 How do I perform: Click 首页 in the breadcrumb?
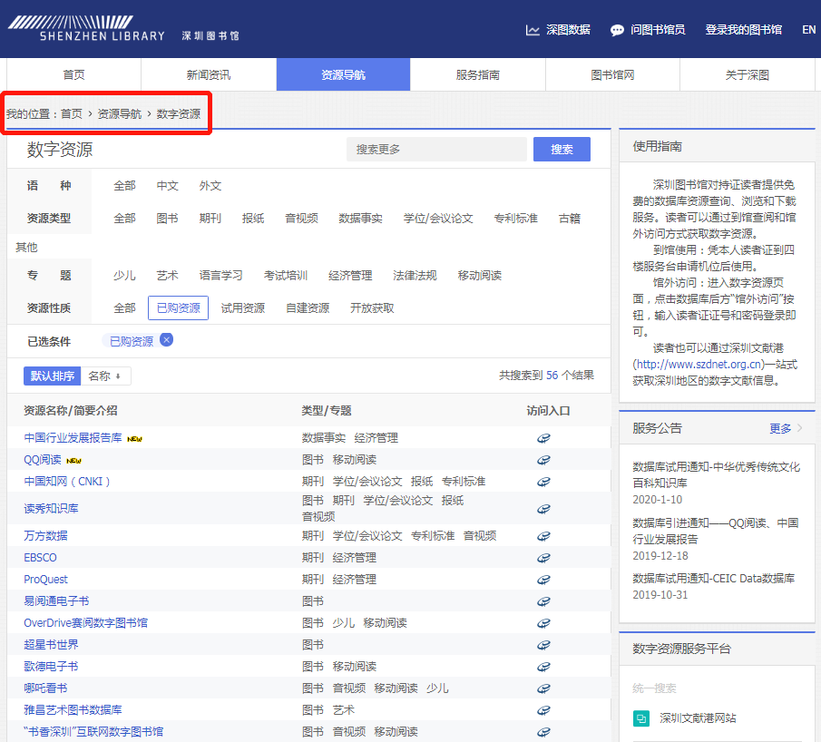tap(72, 114)
